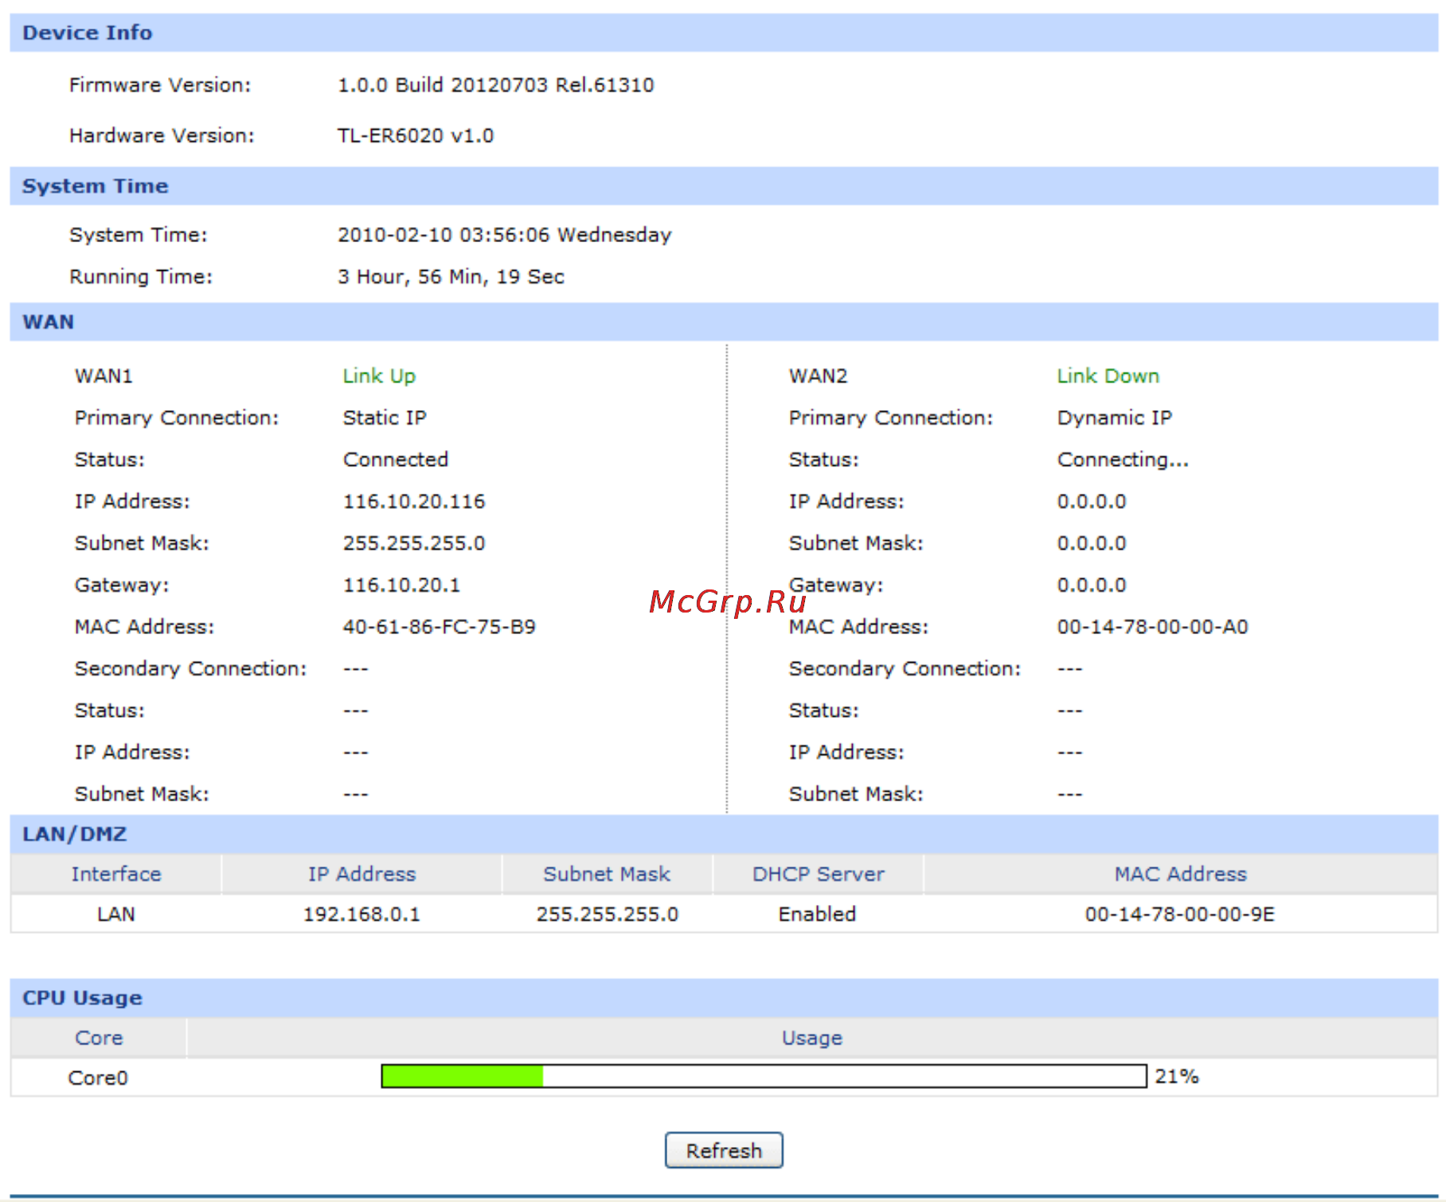Click the Device Info section header
The height and width of the screenshot is (1202, 1446).
point(724,33)
